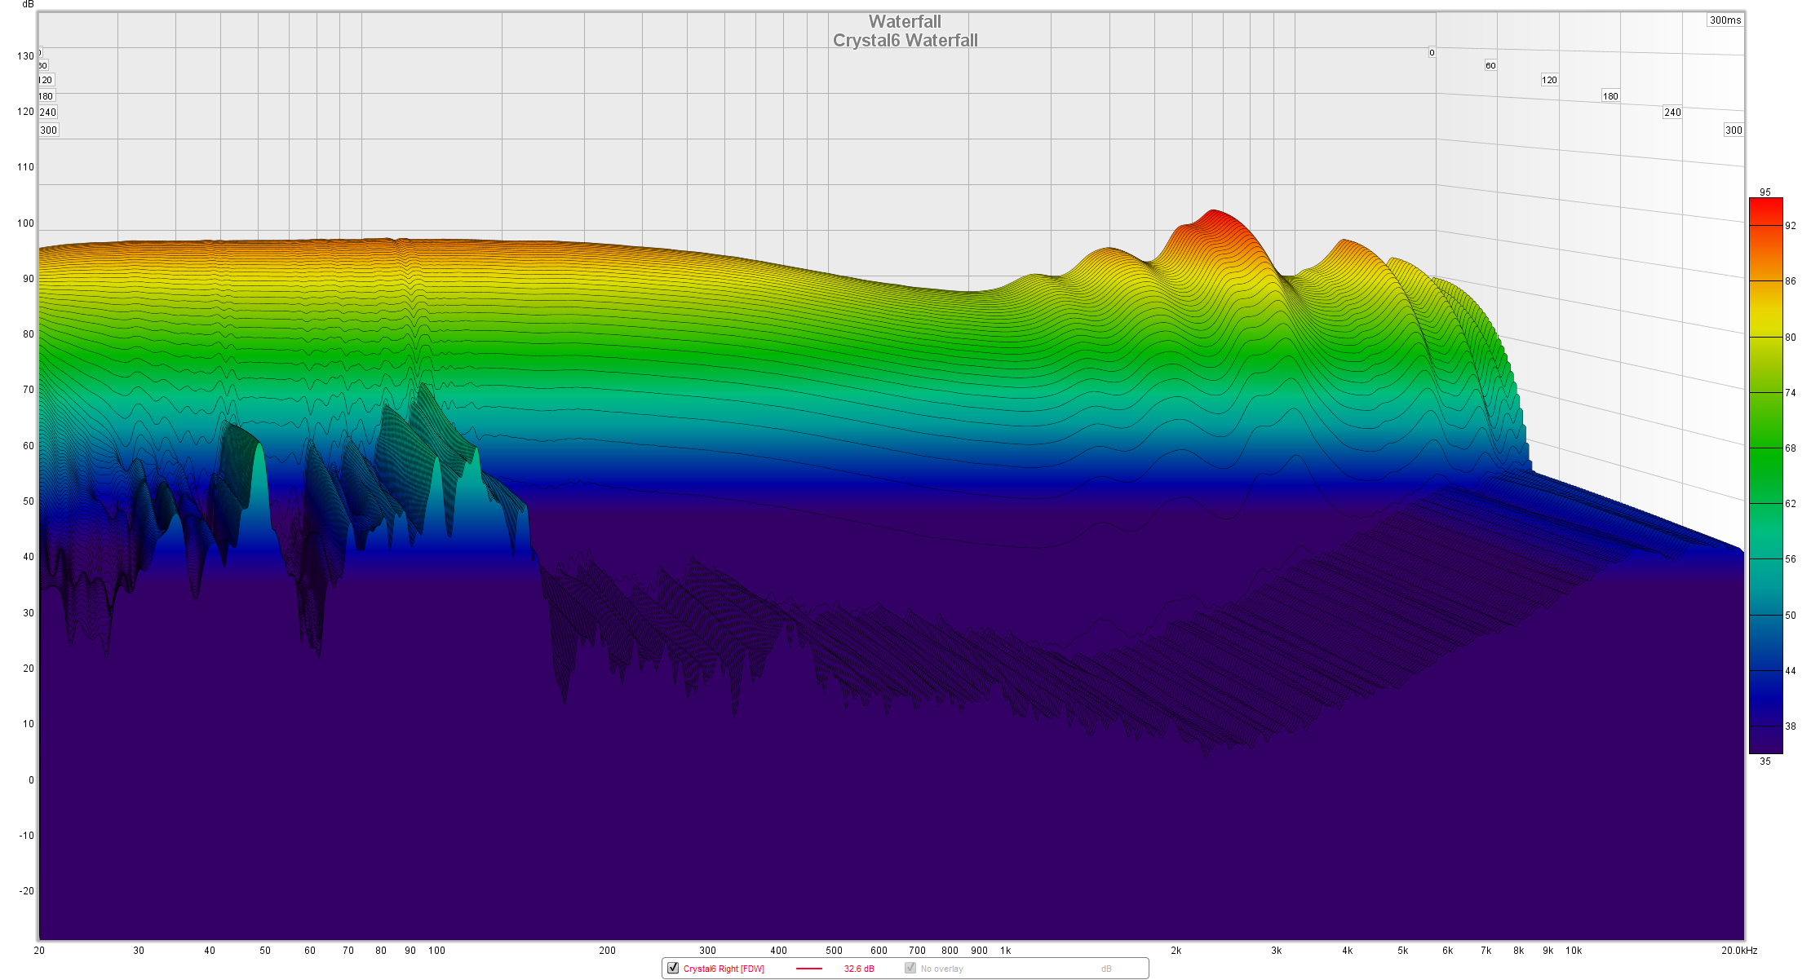Image resolution: width=1811 pixels, height=980 pixels.
Task: Click the red trace line swatch in legend
Action: [808, 969]
